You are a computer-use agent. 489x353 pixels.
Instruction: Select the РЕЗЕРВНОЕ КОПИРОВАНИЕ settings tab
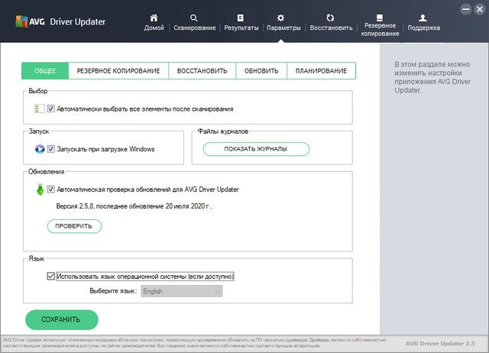[x=118, y=71]
